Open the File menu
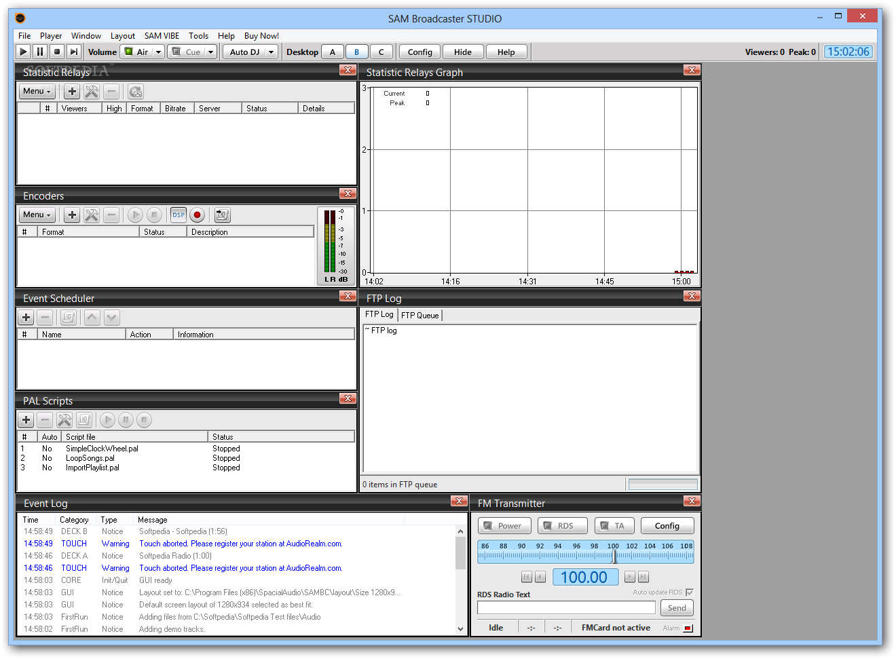Viewport: 896px width, 659px height. point(24,36)
